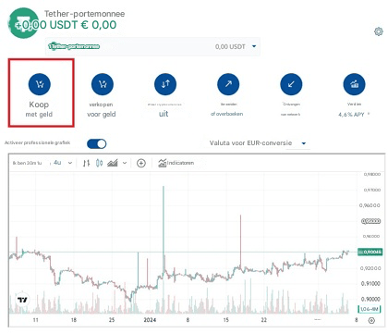Click the Tether-portemonnee heading
388x333 pixels.
pos(85,14)
